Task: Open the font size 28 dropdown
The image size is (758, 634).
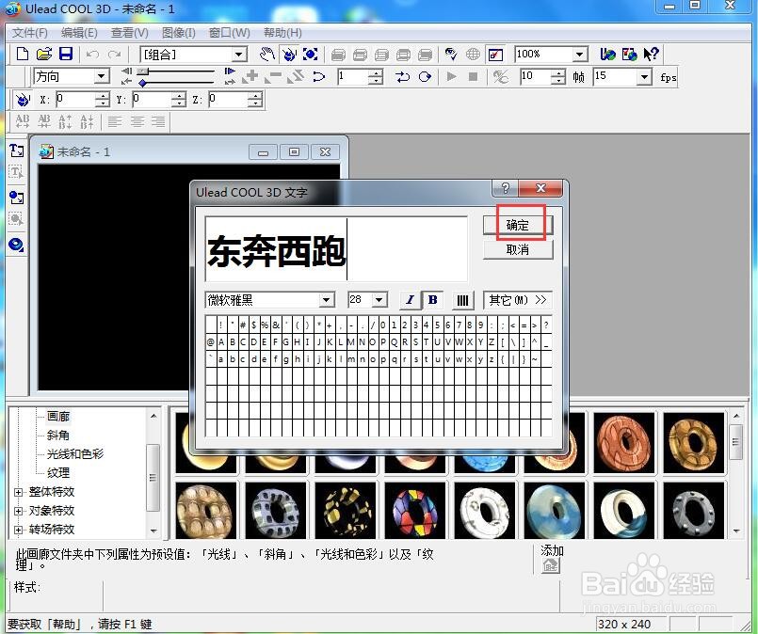Action: click(379, 300)
